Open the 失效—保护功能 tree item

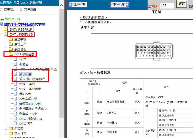pyautogui.click(x=30, y=89)
